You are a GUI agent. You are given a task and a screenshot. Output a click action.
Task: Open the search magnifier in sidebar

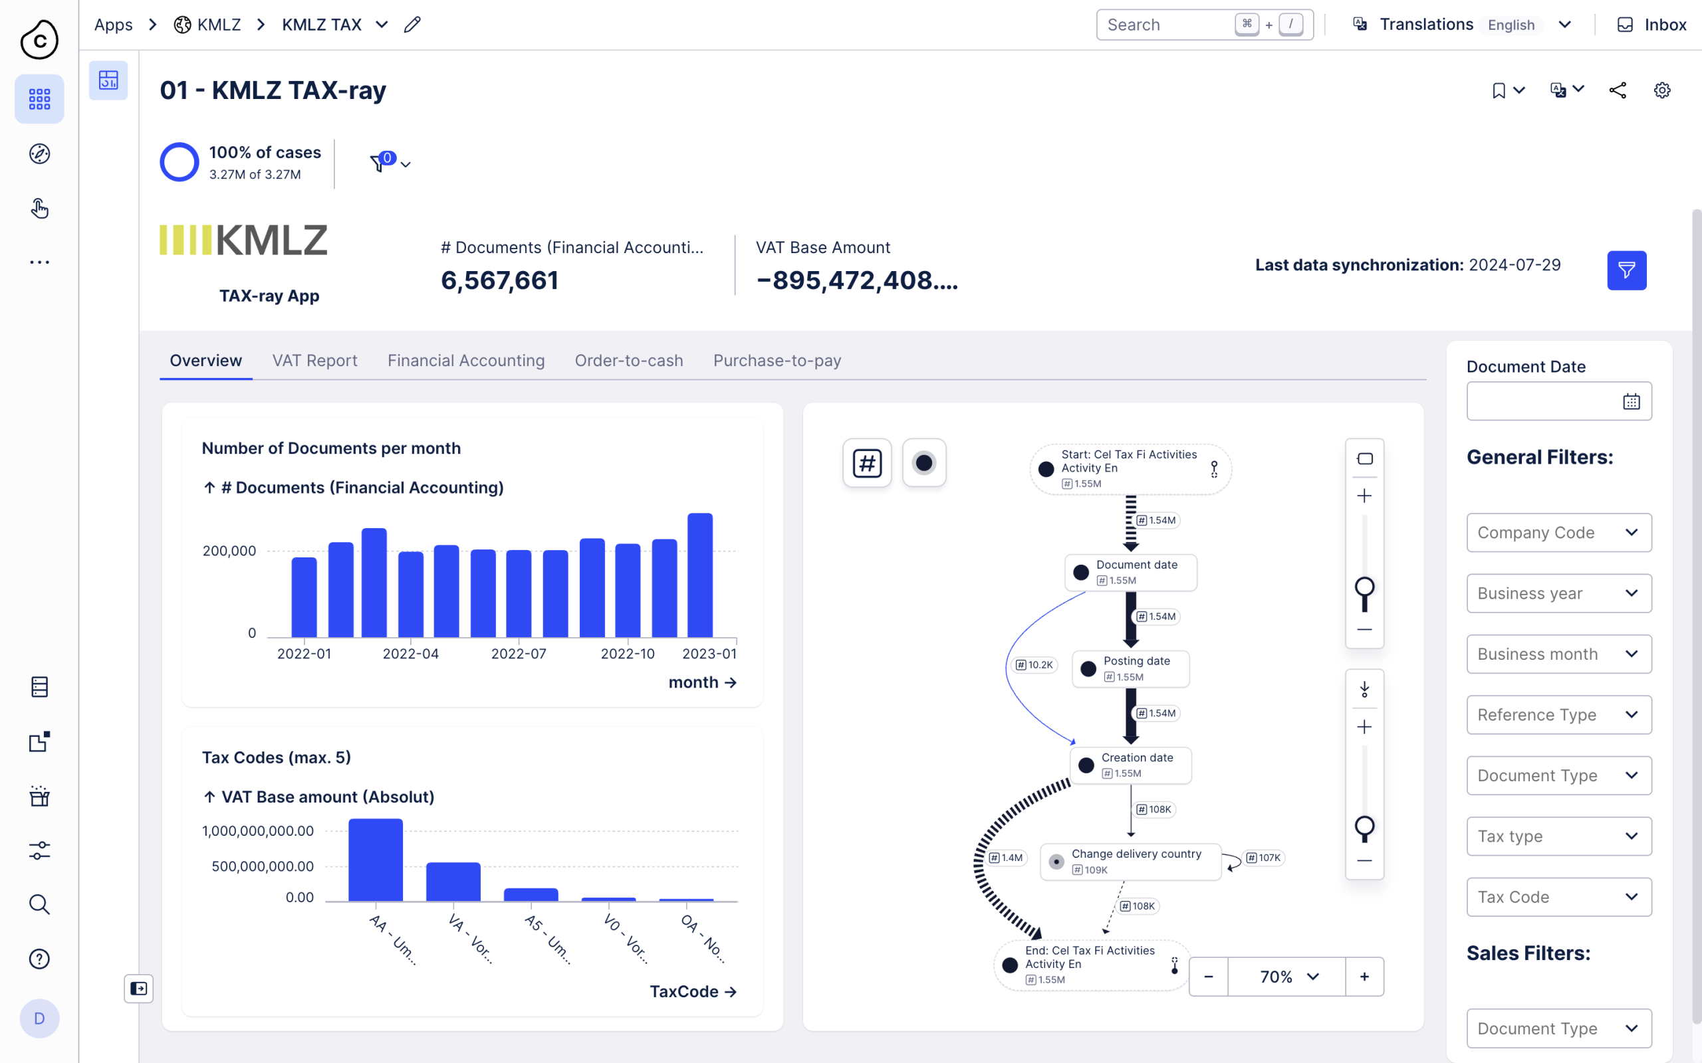[x=39, y=904]
